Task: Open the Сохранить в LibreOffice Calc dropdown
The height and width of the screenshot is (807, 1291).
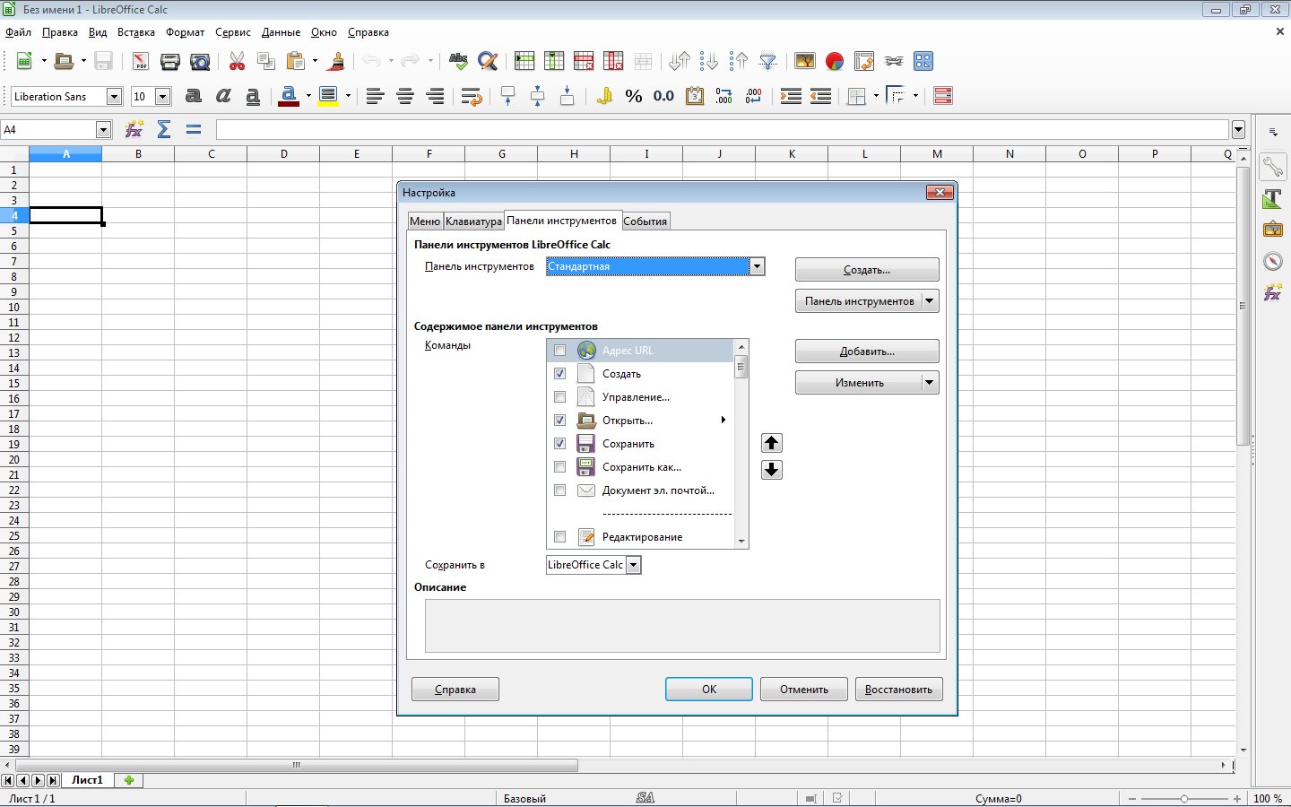Action: click(633, 565)
